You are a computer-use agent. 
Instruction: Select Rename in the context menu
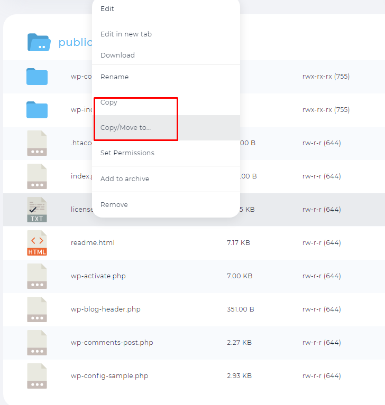[x=114, y=77]
